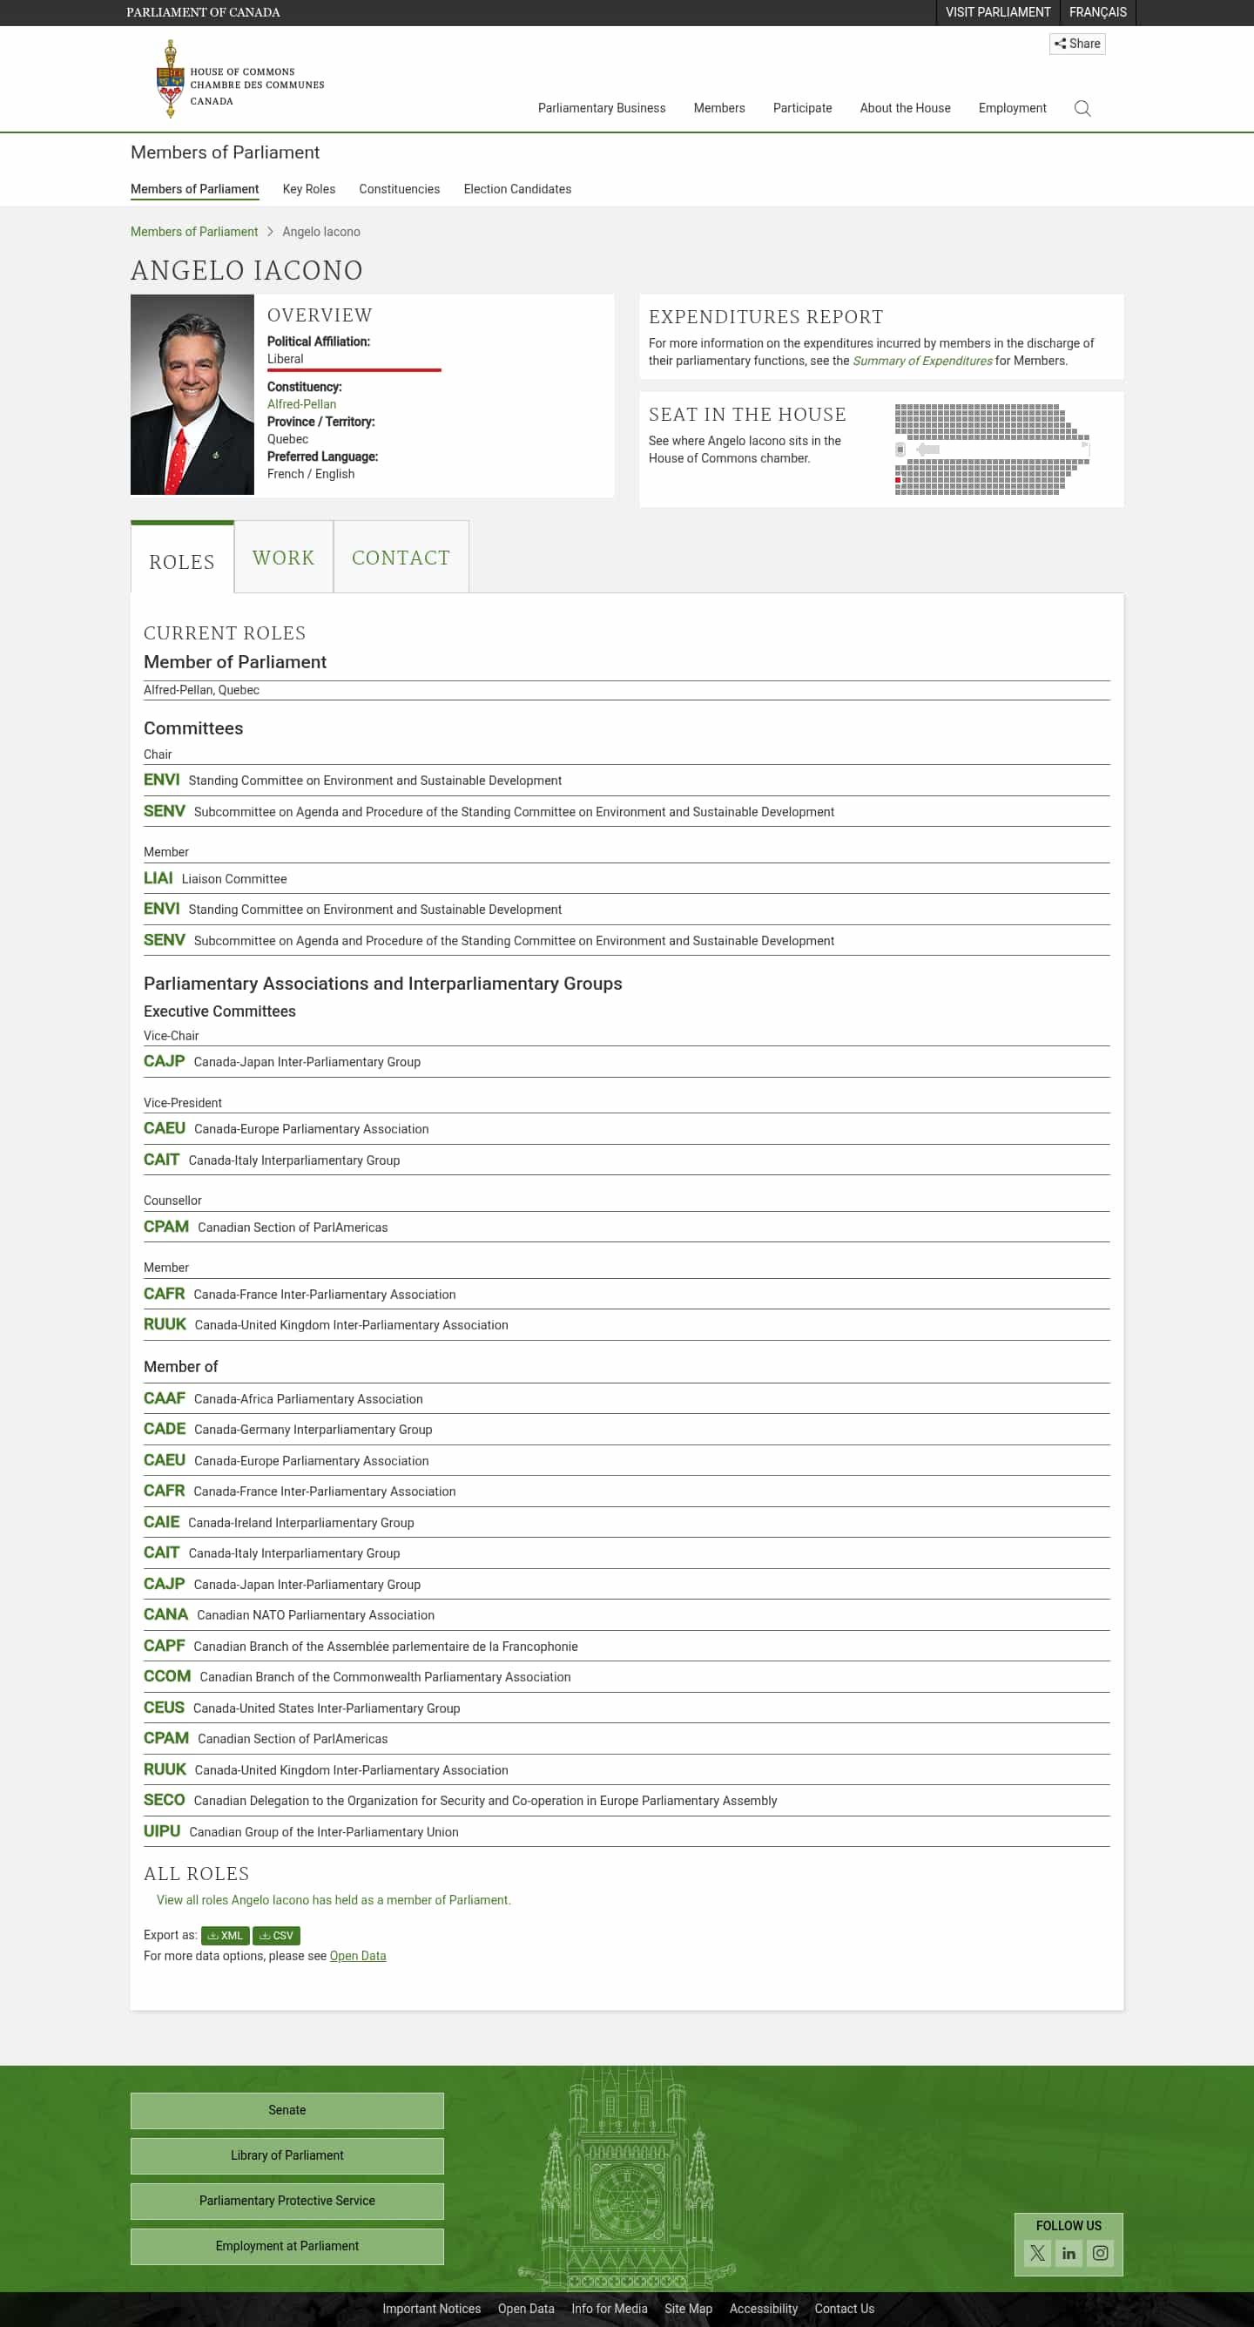Click the Share icon at top right

pos(1078,44)
